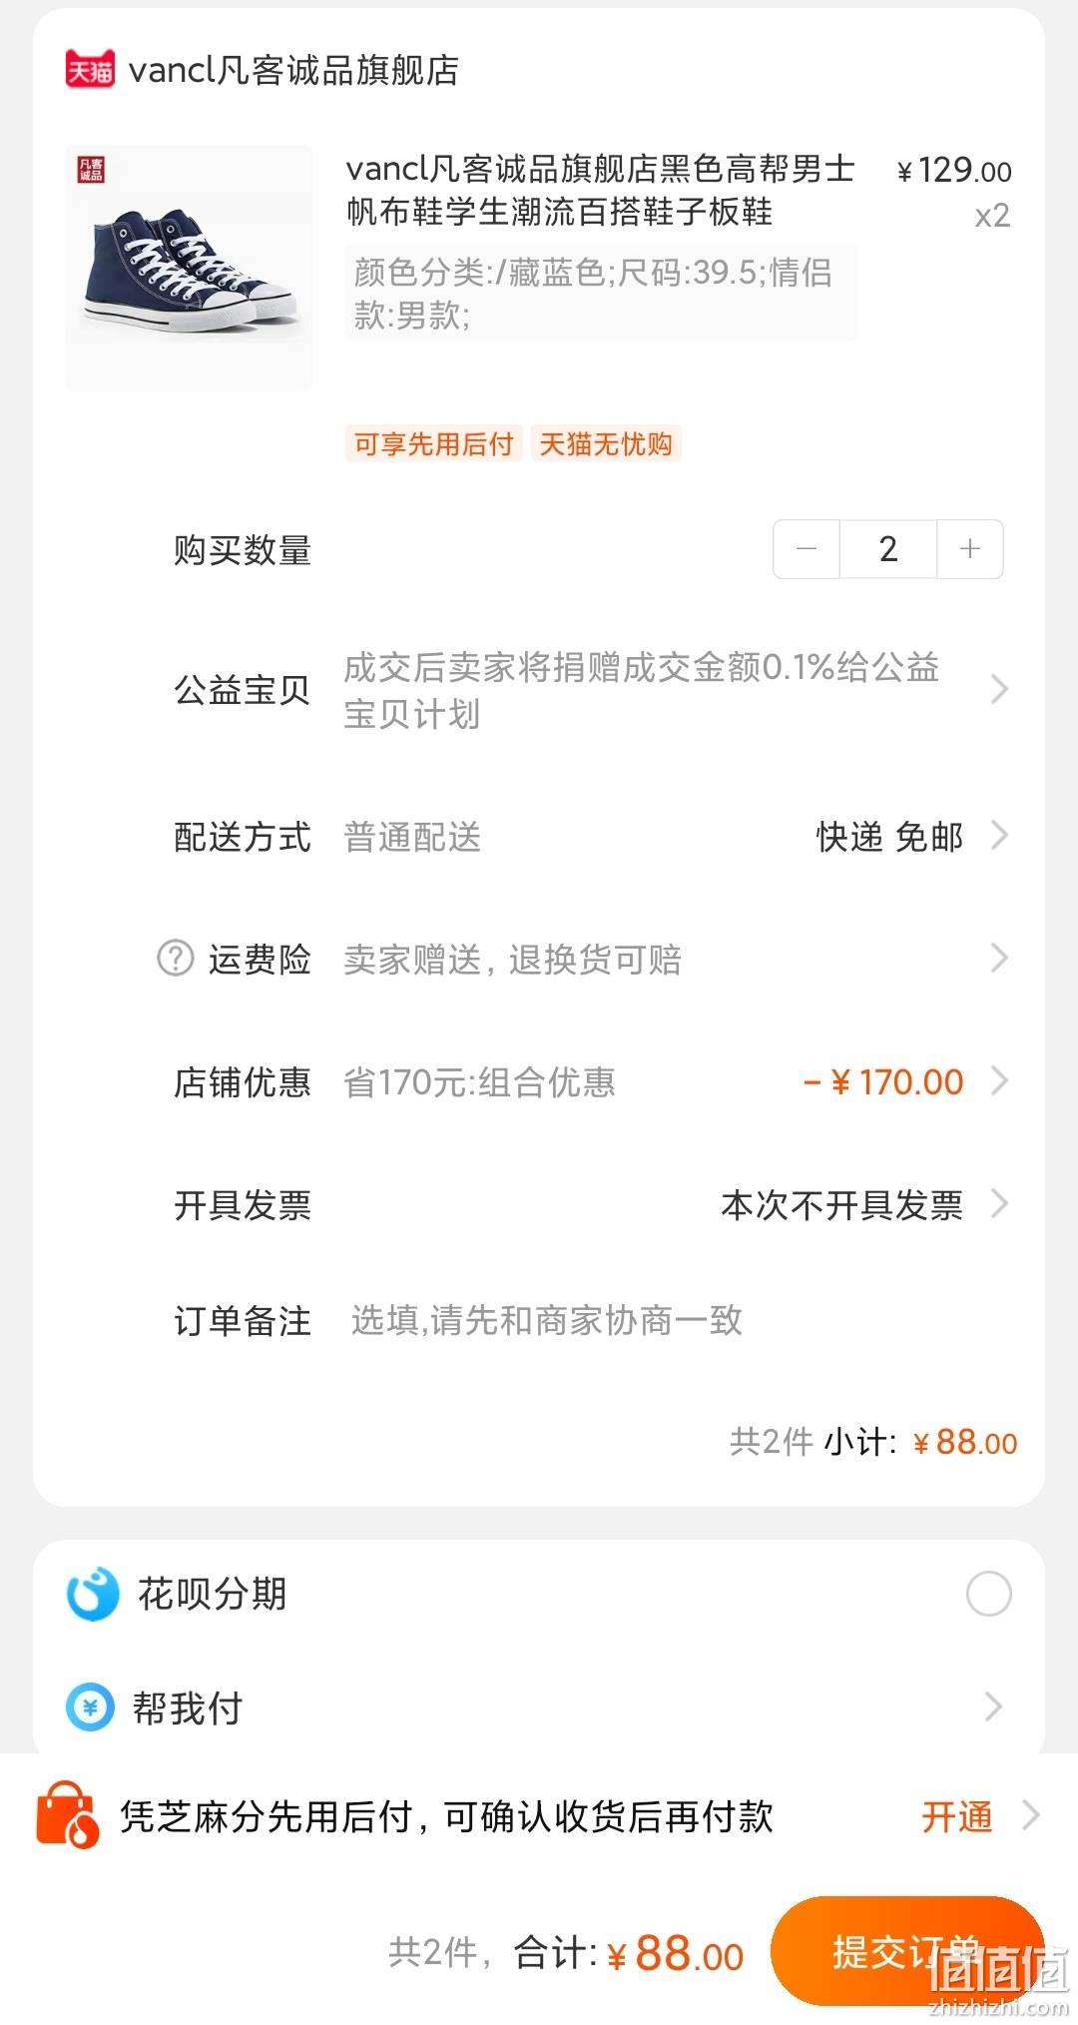1078x2025 pixels.
Task: Click the 运费险 question mark icon
Action: [176, 959]
